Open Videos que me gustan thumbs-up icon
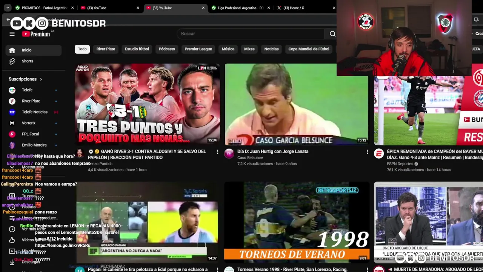 [12, 240]
